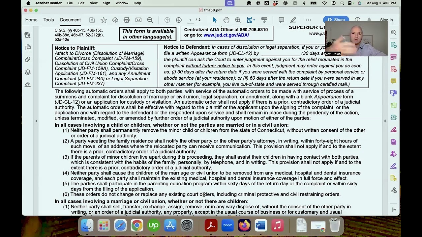Open the signatures panel in left sidebar
Viewport: 422px width, 237px height.
[x=28, y=85]
